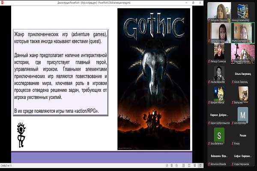The height and width of the screenshot is (171, 257).
Task: Minimize the PowerPoint window
Action: pyautogui.click(x=186, y=3)
